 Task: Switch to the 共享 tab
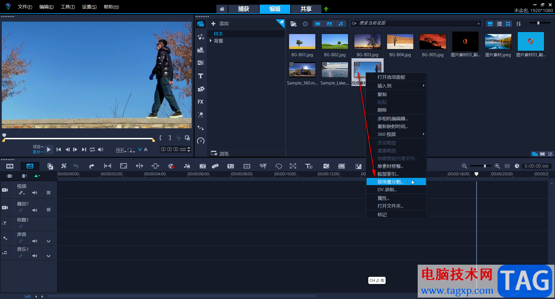[x=306, y=9]
